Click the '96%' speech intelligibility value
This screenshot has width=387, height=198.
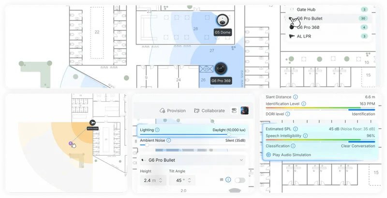pos(371,135)
